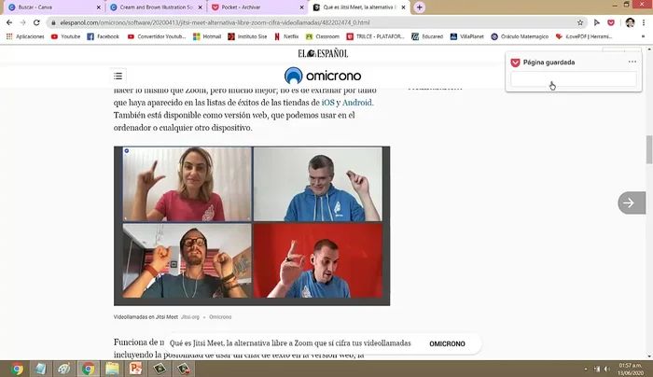Close the Pocket - Archivar tab
This screenshot has width=653, height=377.
[301, 7]
